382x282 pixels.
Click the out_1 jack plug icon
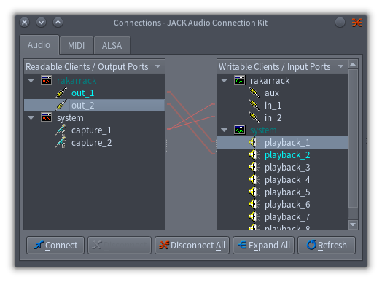(x=61, y=93)
